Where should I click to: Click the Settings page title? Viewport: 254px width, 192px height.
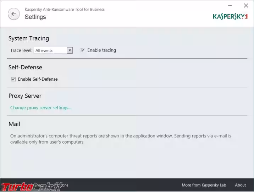tap(35, 17)
